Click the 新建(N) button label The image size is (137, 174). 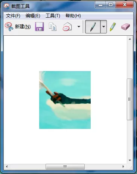[23, 27]
